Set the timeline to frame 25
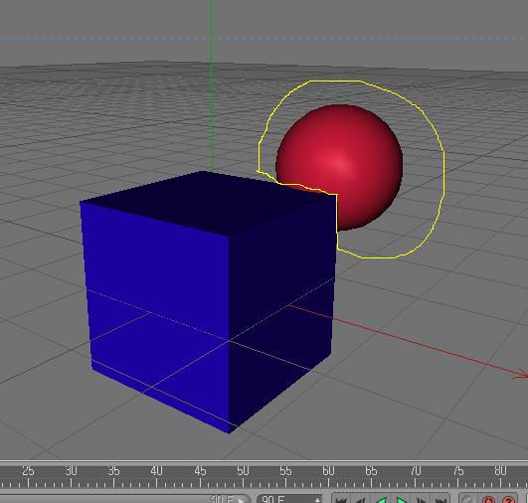The image size is (528, 503). (28, 470)
